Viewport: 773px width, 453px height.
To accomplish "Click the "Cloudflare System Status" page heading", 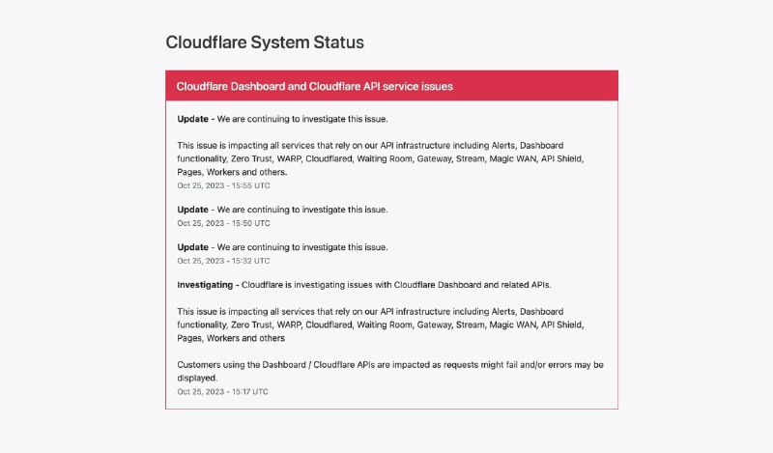I will (265, 42).
